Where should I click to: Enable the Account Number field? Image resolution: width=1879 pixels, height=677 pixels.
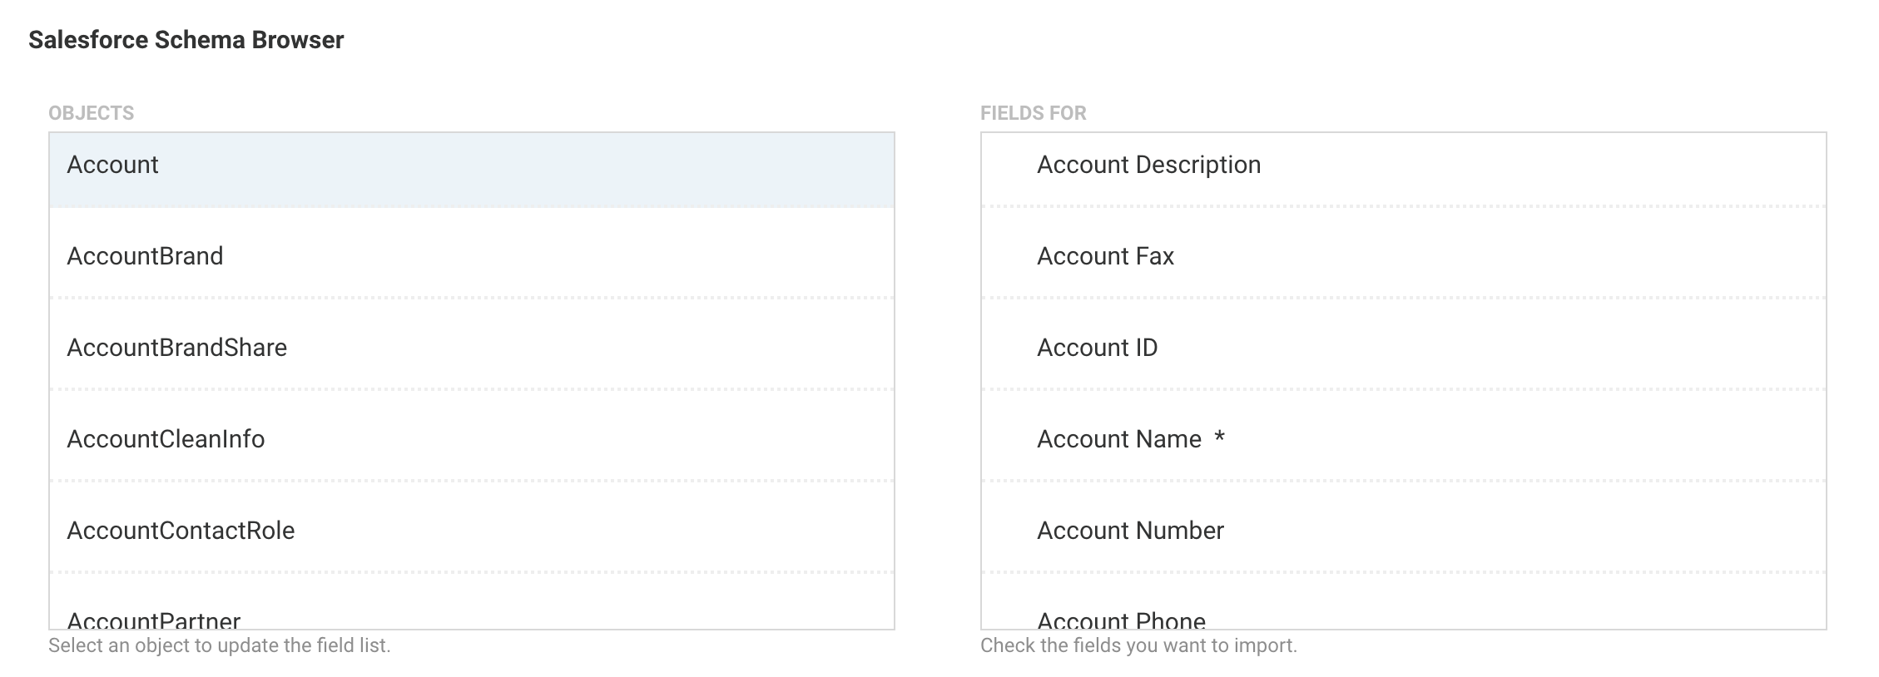1130,531
